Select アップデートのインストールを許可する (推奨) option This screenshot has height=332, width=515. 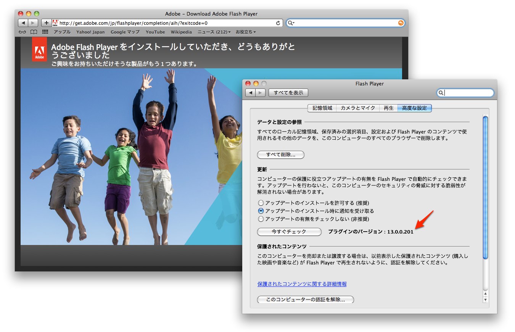coord(261,203)
